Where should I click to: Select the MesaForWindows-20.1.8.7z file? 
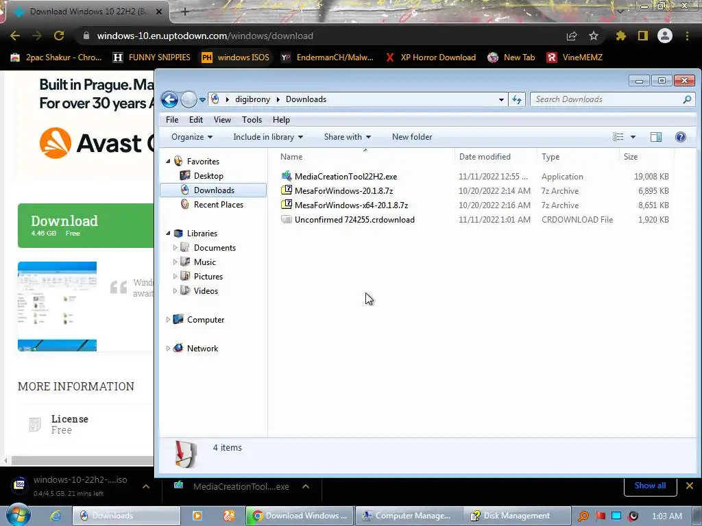(344, 190)
